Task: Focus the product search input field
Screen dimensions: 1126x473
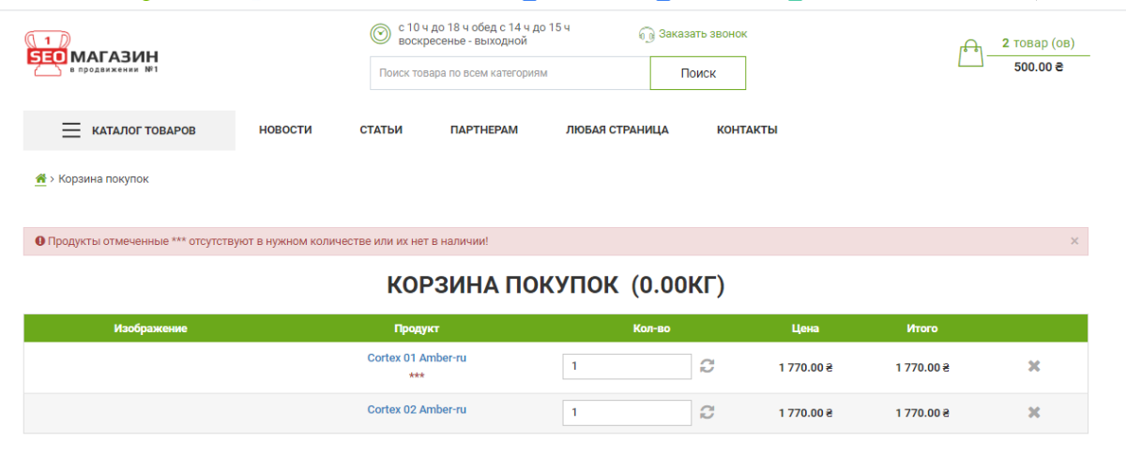Action: point(510,73)
